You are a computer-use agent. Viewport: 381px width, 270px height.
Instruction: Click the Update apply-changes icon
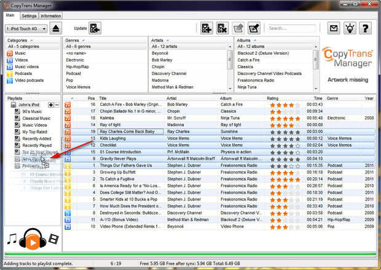pyautogui.click(x=95, y=28)
